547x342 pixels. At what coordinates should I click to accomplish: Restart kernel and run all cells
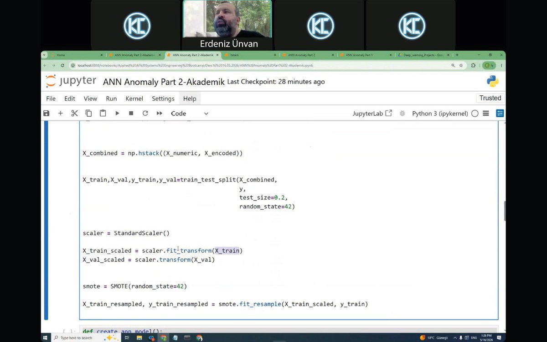coord(160,113)
